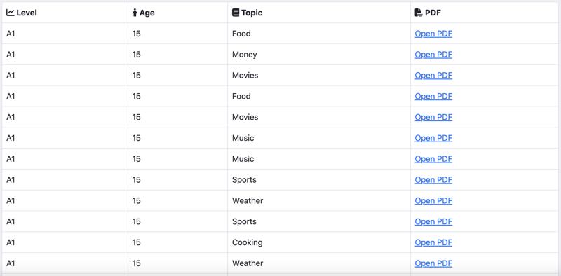Open PDF for the second Sports row

click(x=433, y=221)
